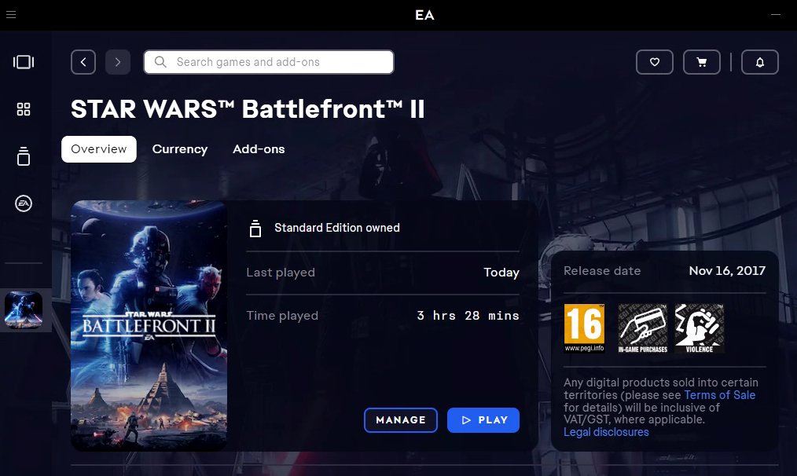Screen dimensions: 797x476
Task: Click the search magnifier icon
Action: [160, 62]
